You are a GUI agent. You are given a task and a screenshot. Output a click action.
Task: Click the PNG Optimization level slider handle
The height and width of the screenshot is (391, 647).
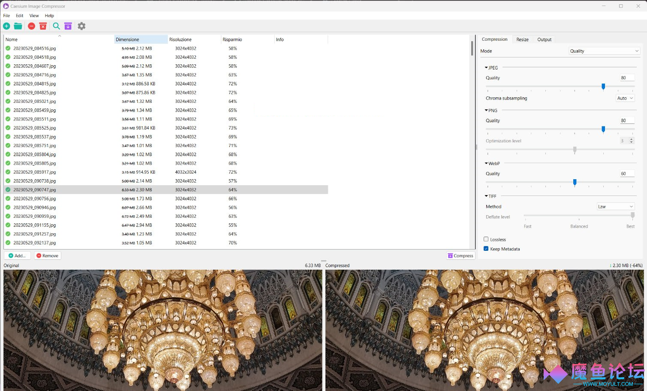(575, 150)
